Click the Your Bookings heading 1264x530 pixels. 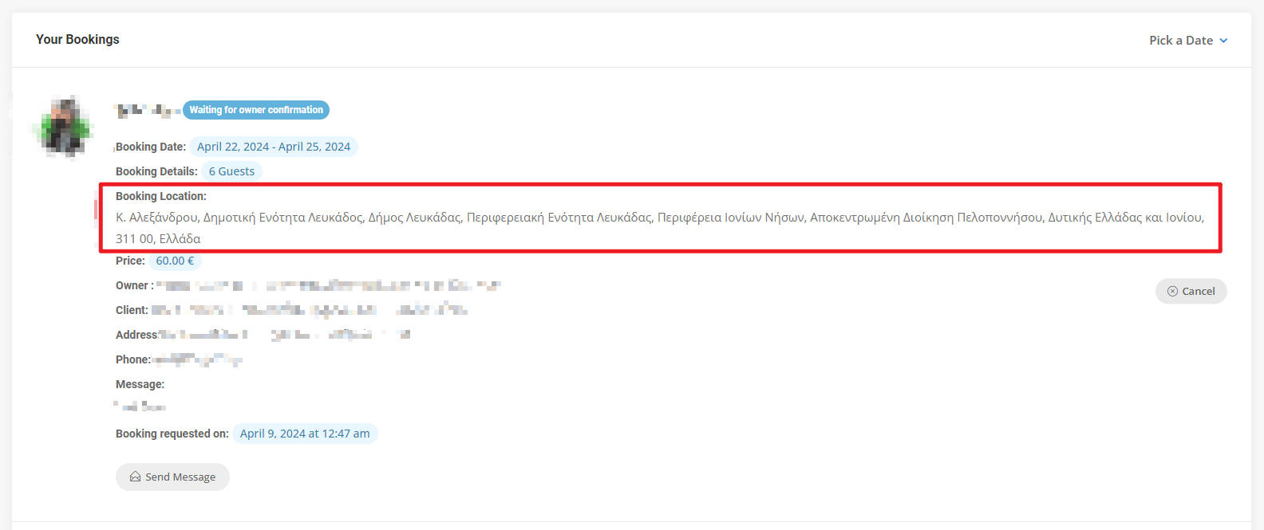click(77, 39)
